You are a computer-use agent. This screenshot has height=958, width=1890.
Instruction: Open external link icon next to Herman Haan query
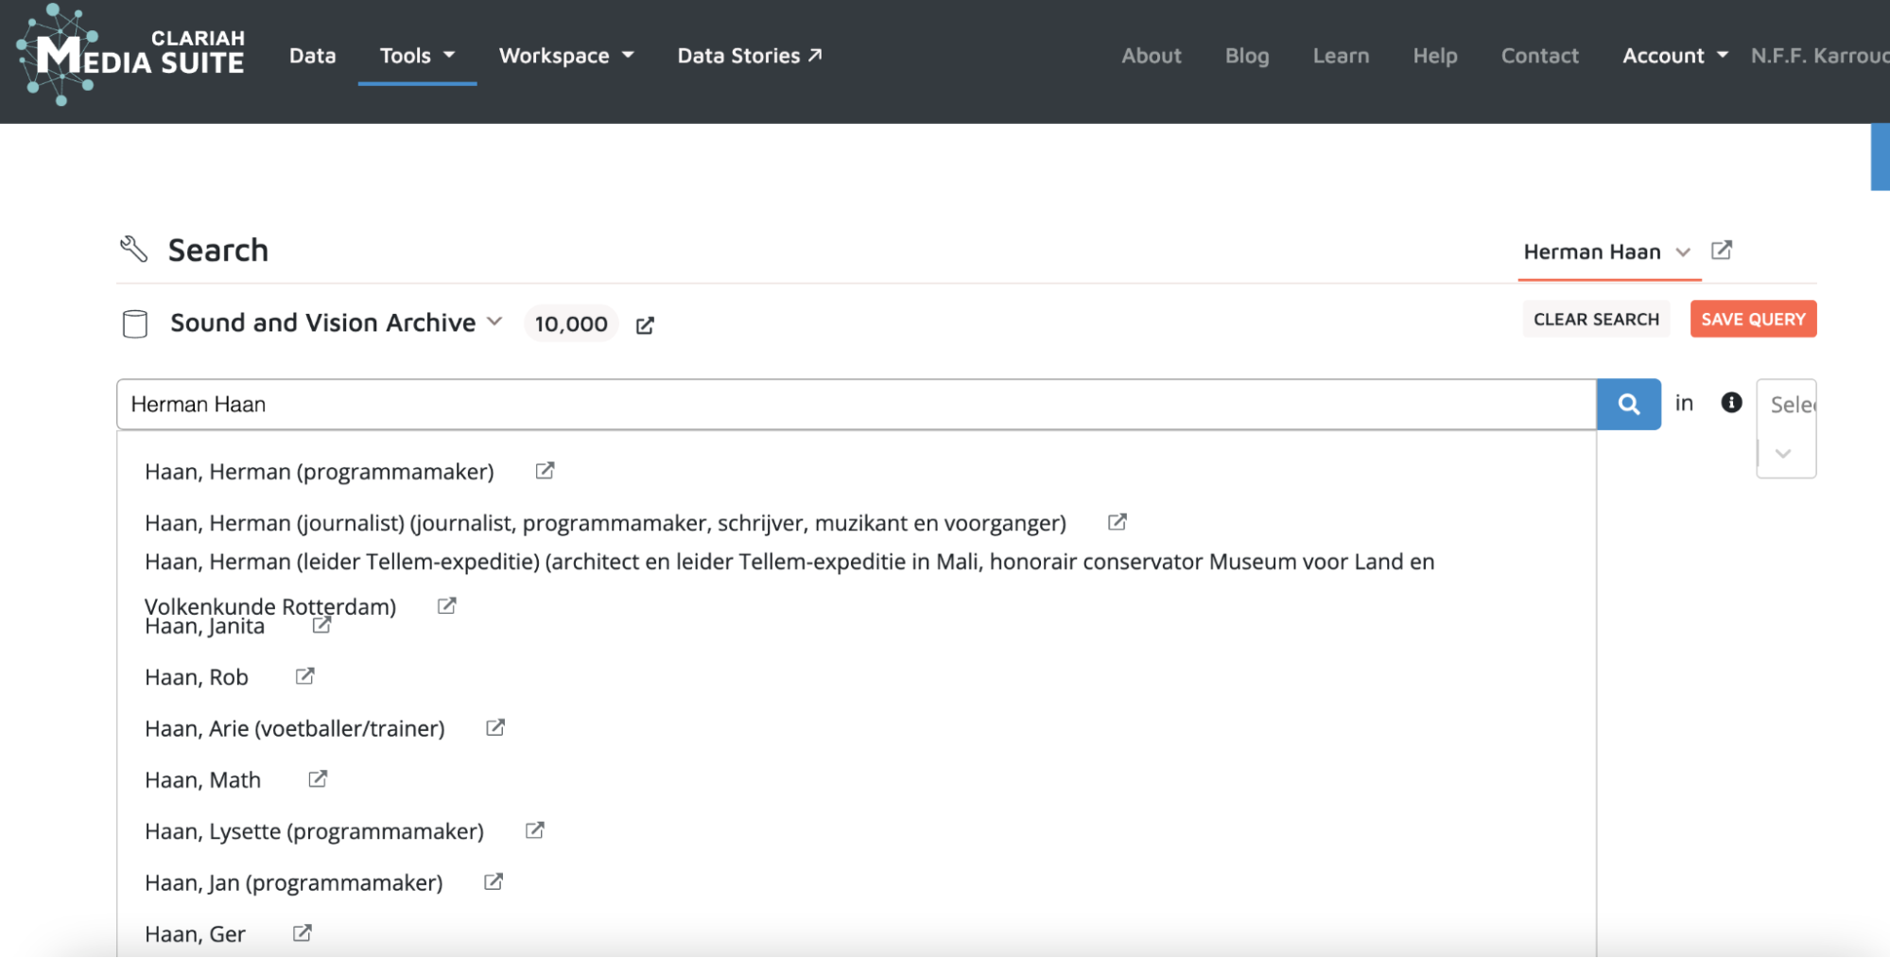pos(1722,251)
